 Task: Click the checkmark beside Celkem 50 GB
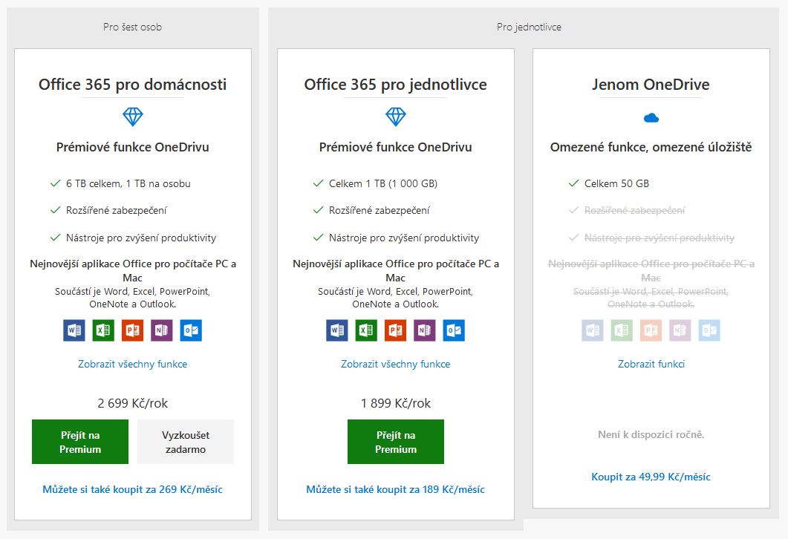coord(573,183)
